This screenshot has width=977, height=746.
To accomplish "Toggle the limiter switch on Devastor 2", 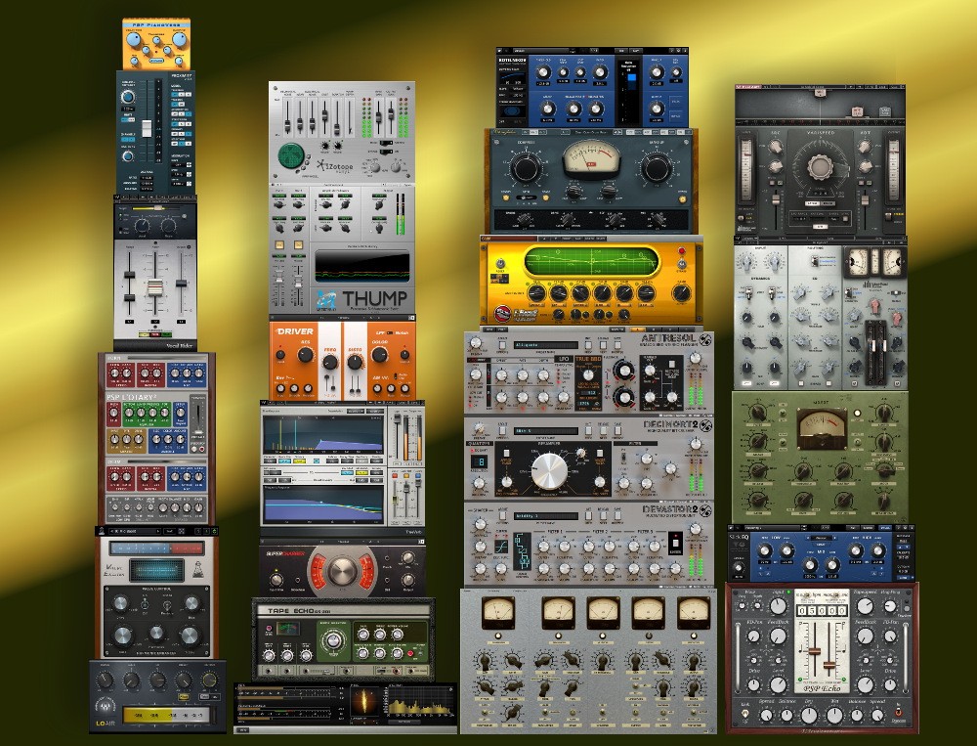I will click(x=675, y=542).
